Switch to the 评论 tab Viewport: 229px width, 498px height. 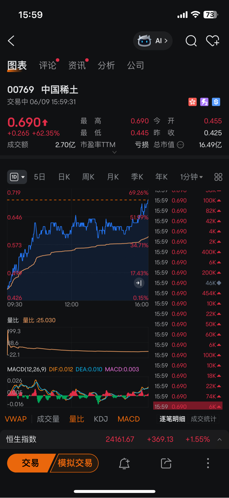click(47, 66)
